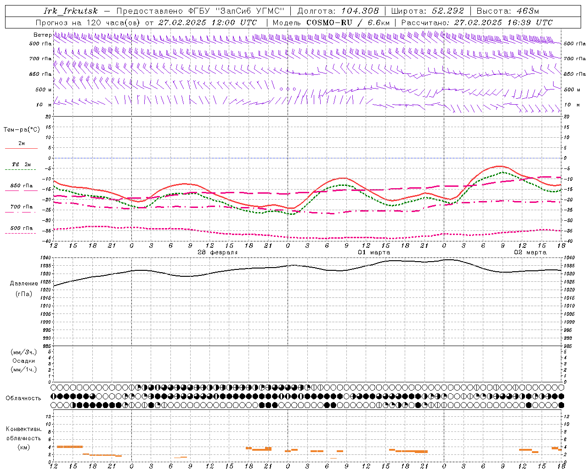Viewport: 588px width, 470px height.
Task: Click the 850 гПа temperature legend entry
Action: click(22, 186)
